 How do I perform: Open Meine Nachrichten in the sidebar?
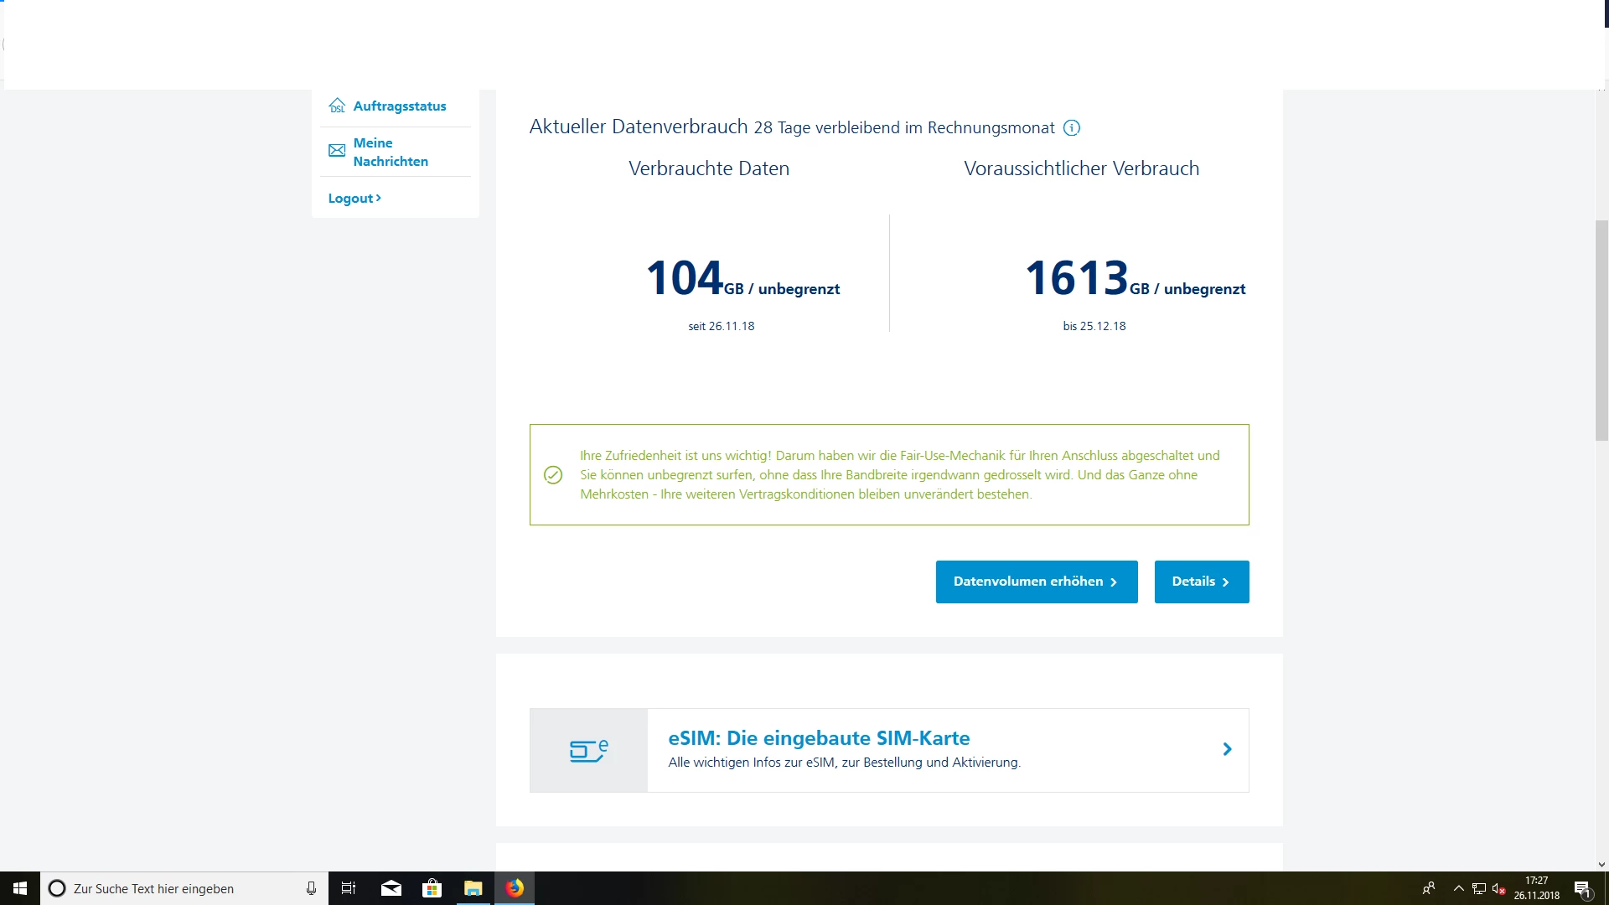(391, 152)
